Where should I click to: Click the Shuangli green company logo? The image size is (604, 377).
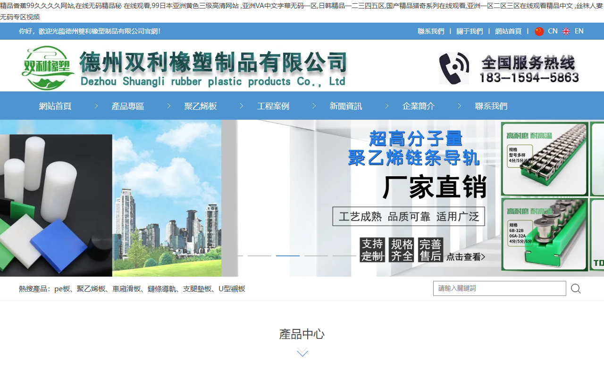48,68
